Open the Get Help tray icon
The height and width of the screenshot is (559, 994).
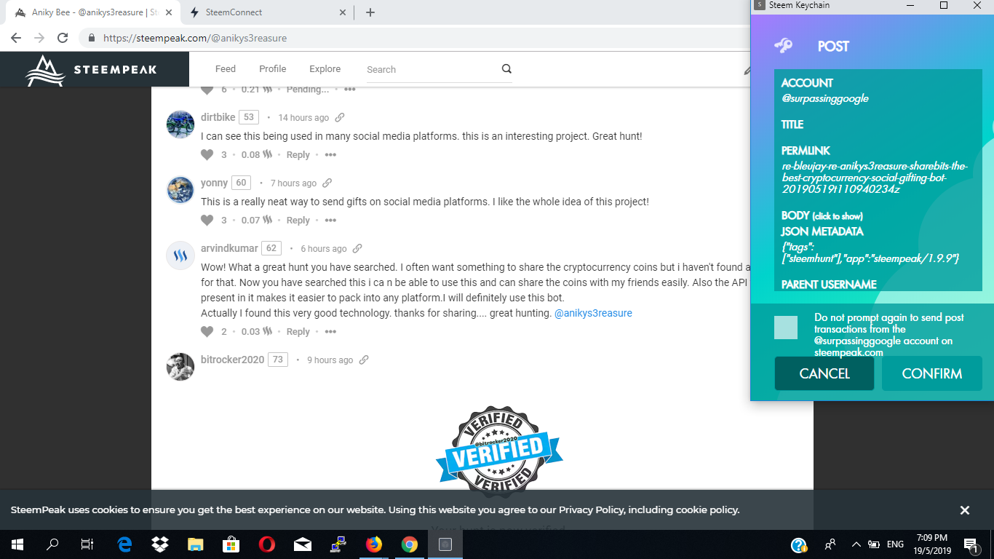point(798,544)
